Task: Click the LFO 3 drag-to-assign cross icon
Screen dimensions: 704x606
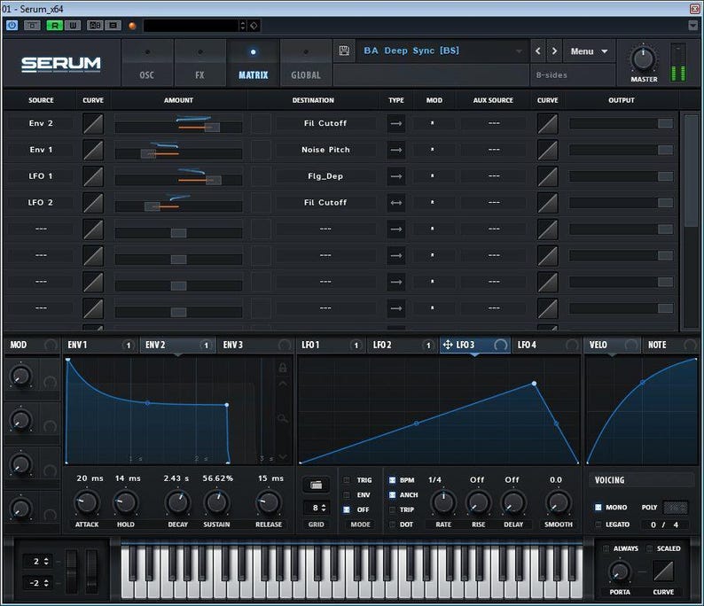Action: pos(448,345)
